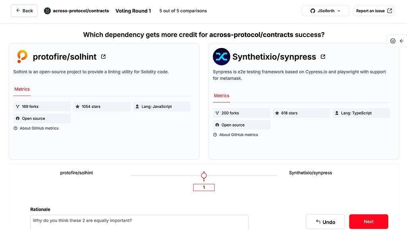The height and width of the screenshot is (230, 407).
Task: Undo the previous comparison
Action: click(325, 222)
